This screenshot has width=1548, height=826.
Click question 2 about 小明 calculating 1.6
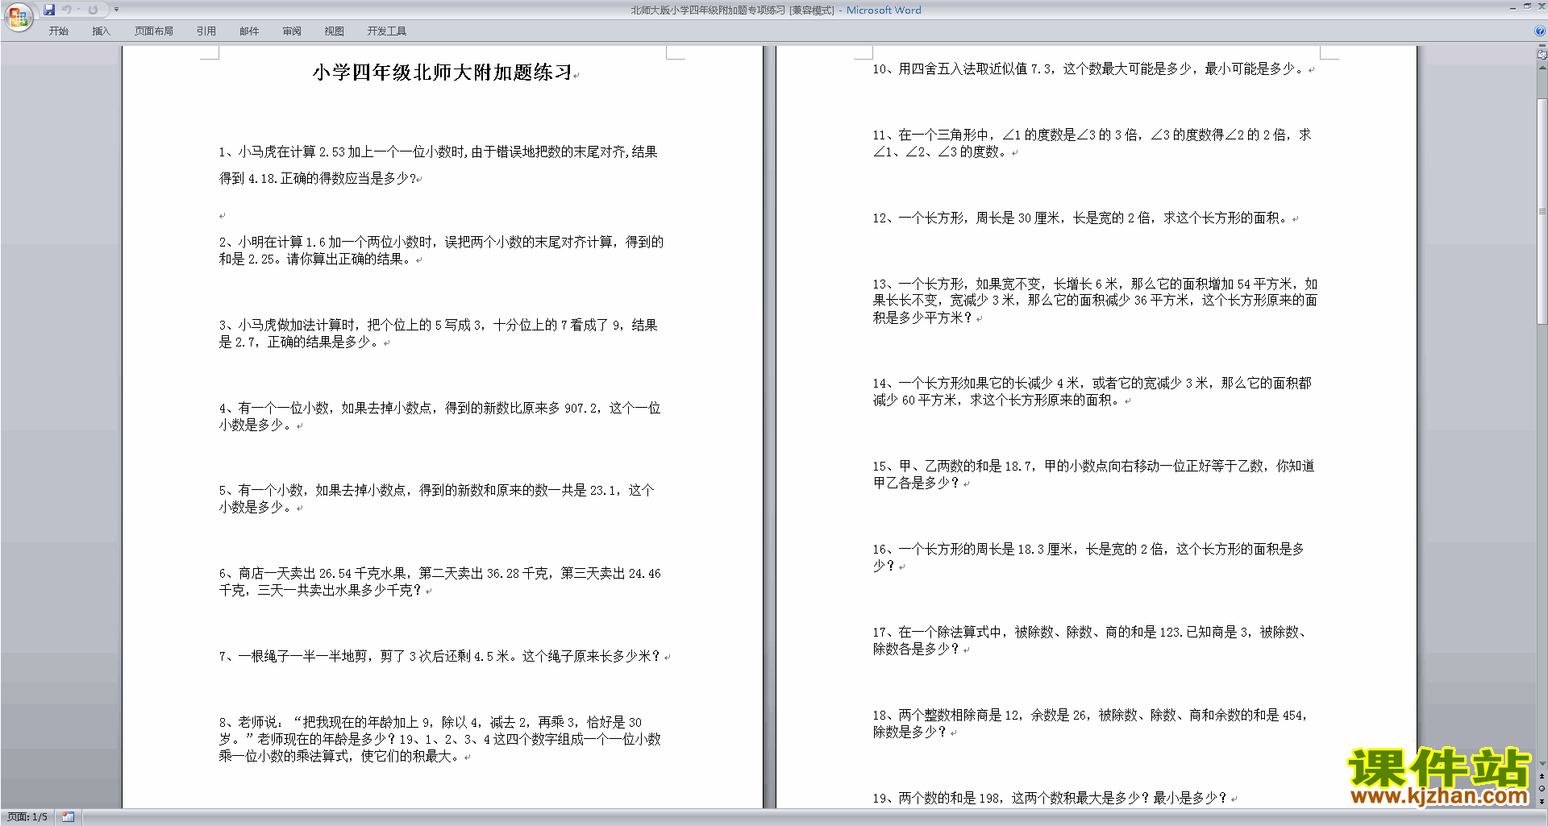pos(441,251)
